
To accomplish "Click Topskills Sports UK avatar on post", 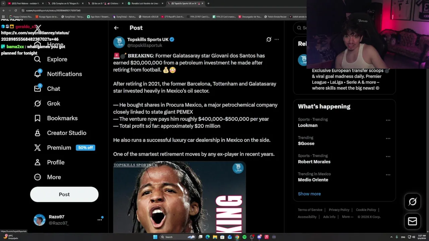I will click(x=119, y=42).
